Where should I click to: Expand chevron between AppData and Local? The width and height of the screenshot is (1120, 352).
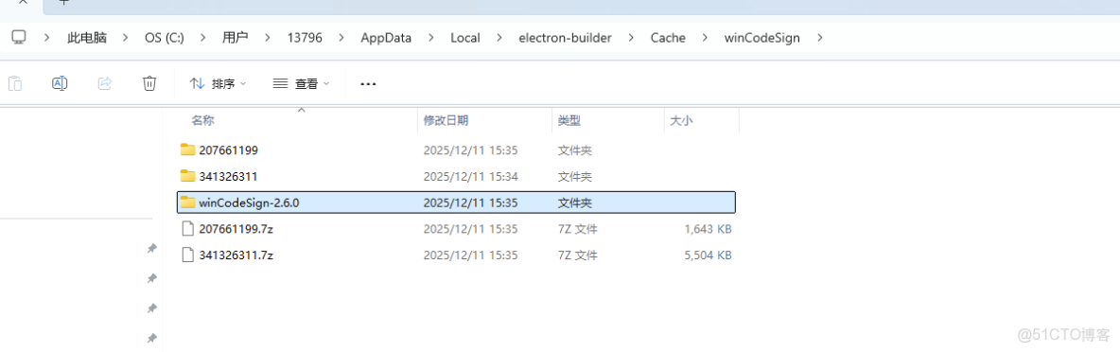pyautogui.click(x=431, y=38)
